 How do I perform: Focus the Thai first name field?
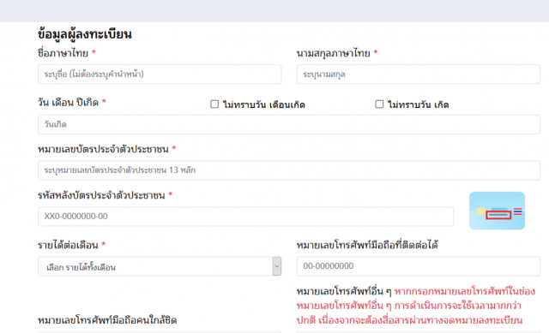(160, 74)
